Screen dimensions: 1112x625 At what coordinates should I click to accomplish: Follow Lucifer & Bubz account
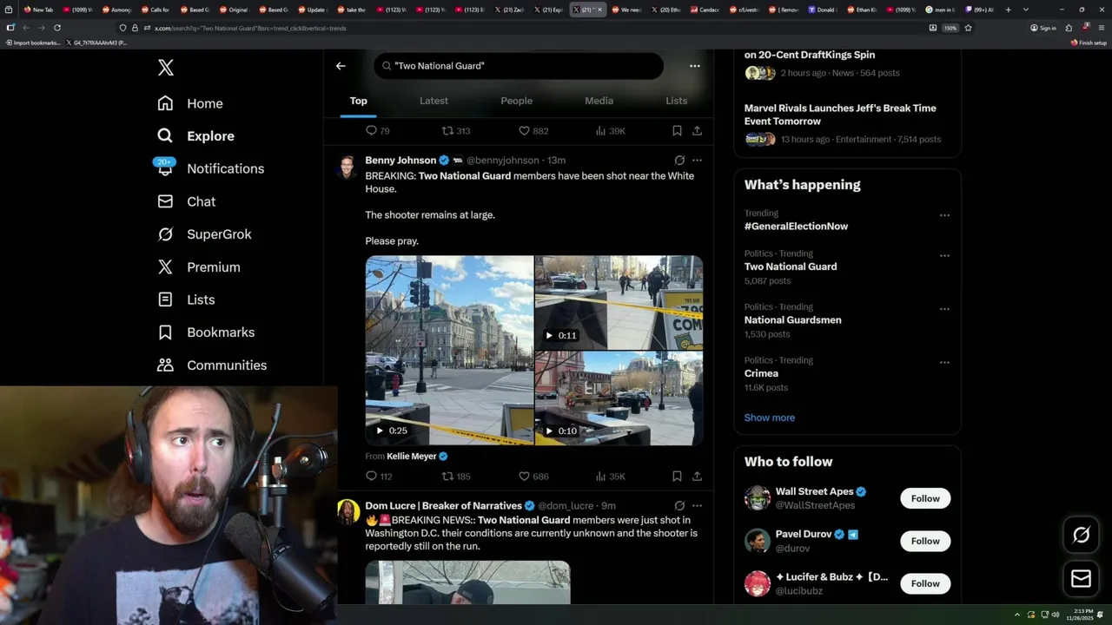coord(925,583)
